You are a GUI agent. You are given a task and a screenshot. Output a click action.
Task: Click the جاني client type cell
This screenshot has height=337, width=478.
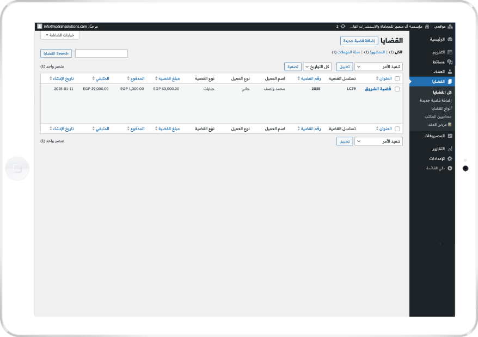click(x=246, y=89)
